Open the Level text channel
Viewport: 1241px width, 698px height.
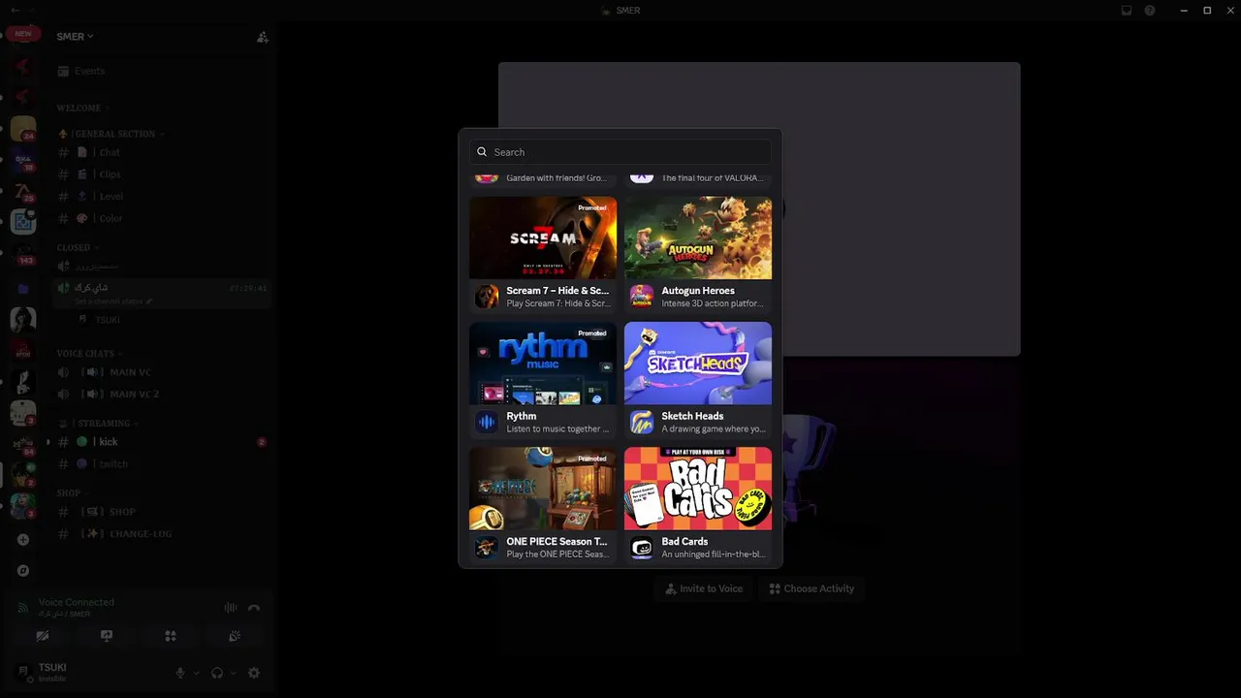(162, 197)
